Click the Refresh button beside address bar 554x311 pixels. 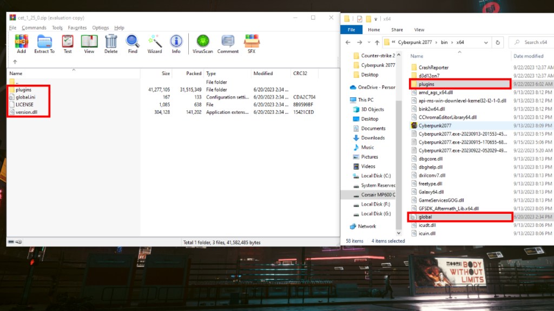click(x=498, y=42)
